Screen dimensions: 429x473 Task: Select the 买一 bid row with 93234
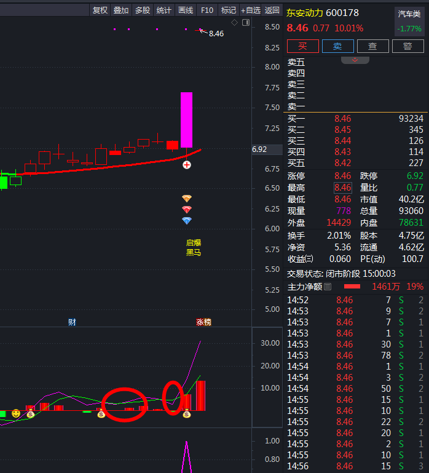(355, 119)
